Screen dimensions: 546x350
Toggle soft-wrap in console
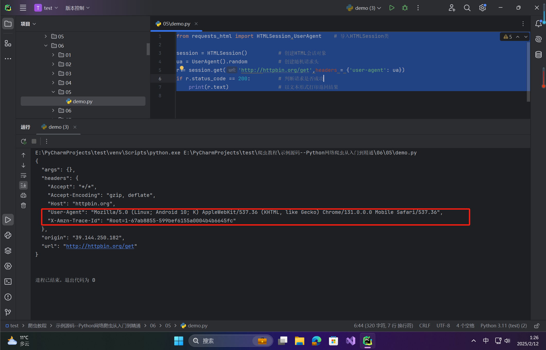click(x=23, y=175)
